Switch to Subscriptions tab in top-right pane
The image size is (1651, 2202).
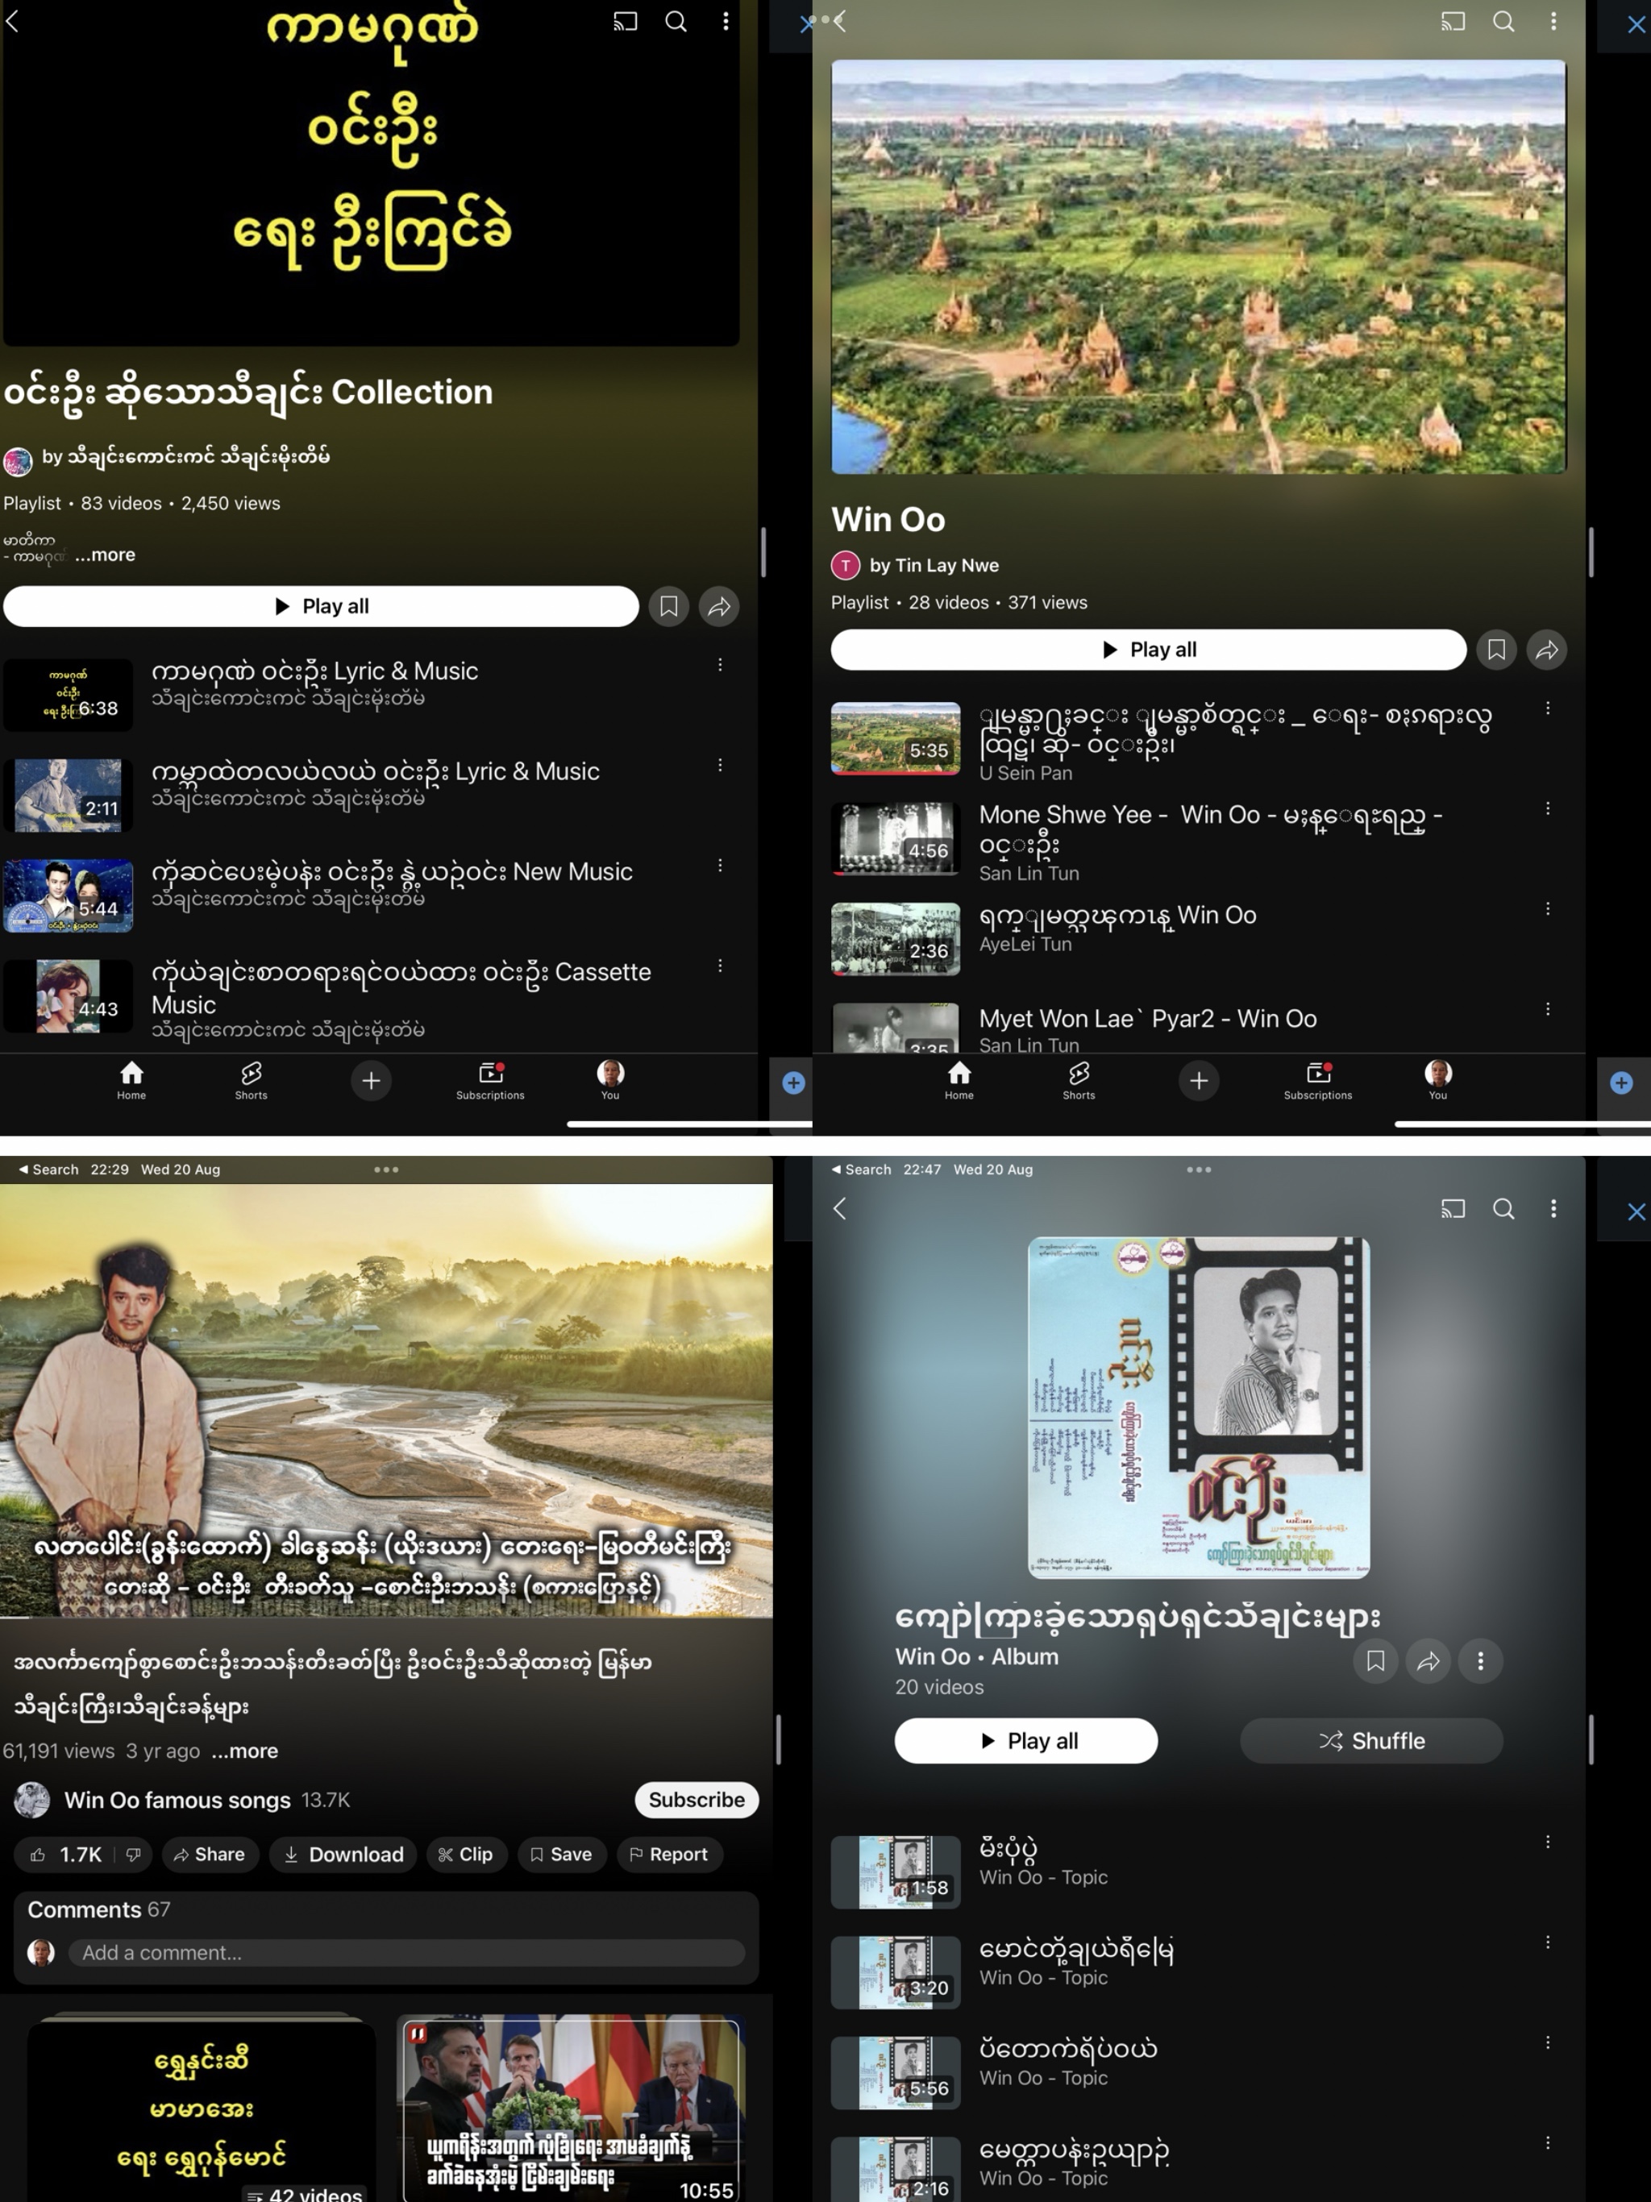[x=1317, y=1080]
